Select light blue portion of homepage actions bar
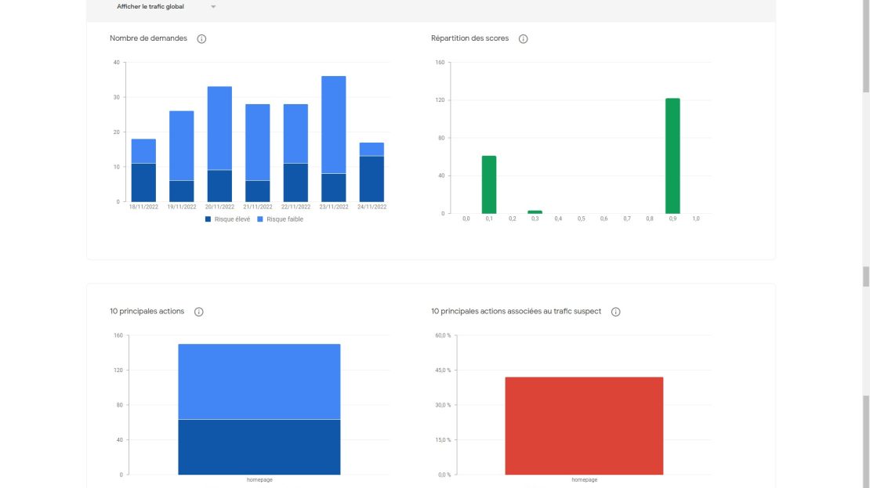The image size is (870, 488). (259, 381)
